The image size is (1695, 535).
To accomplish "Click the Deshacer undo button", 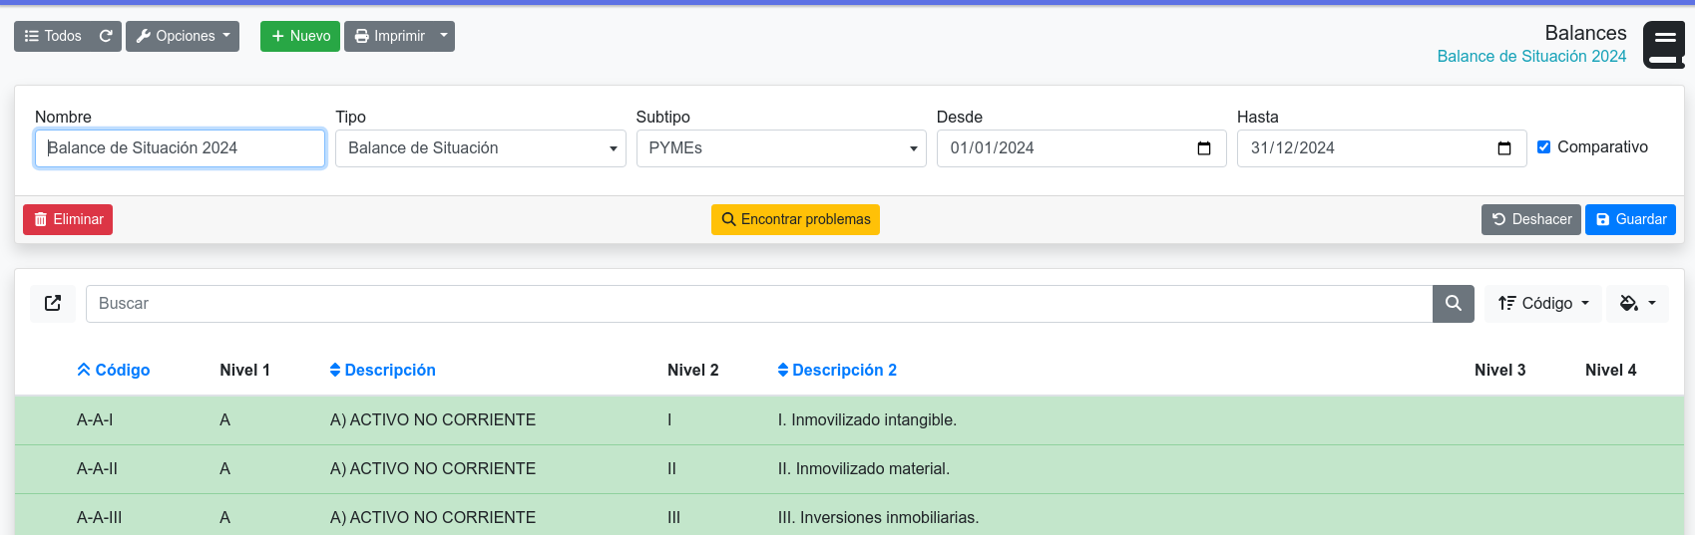I will (1531, 219).
